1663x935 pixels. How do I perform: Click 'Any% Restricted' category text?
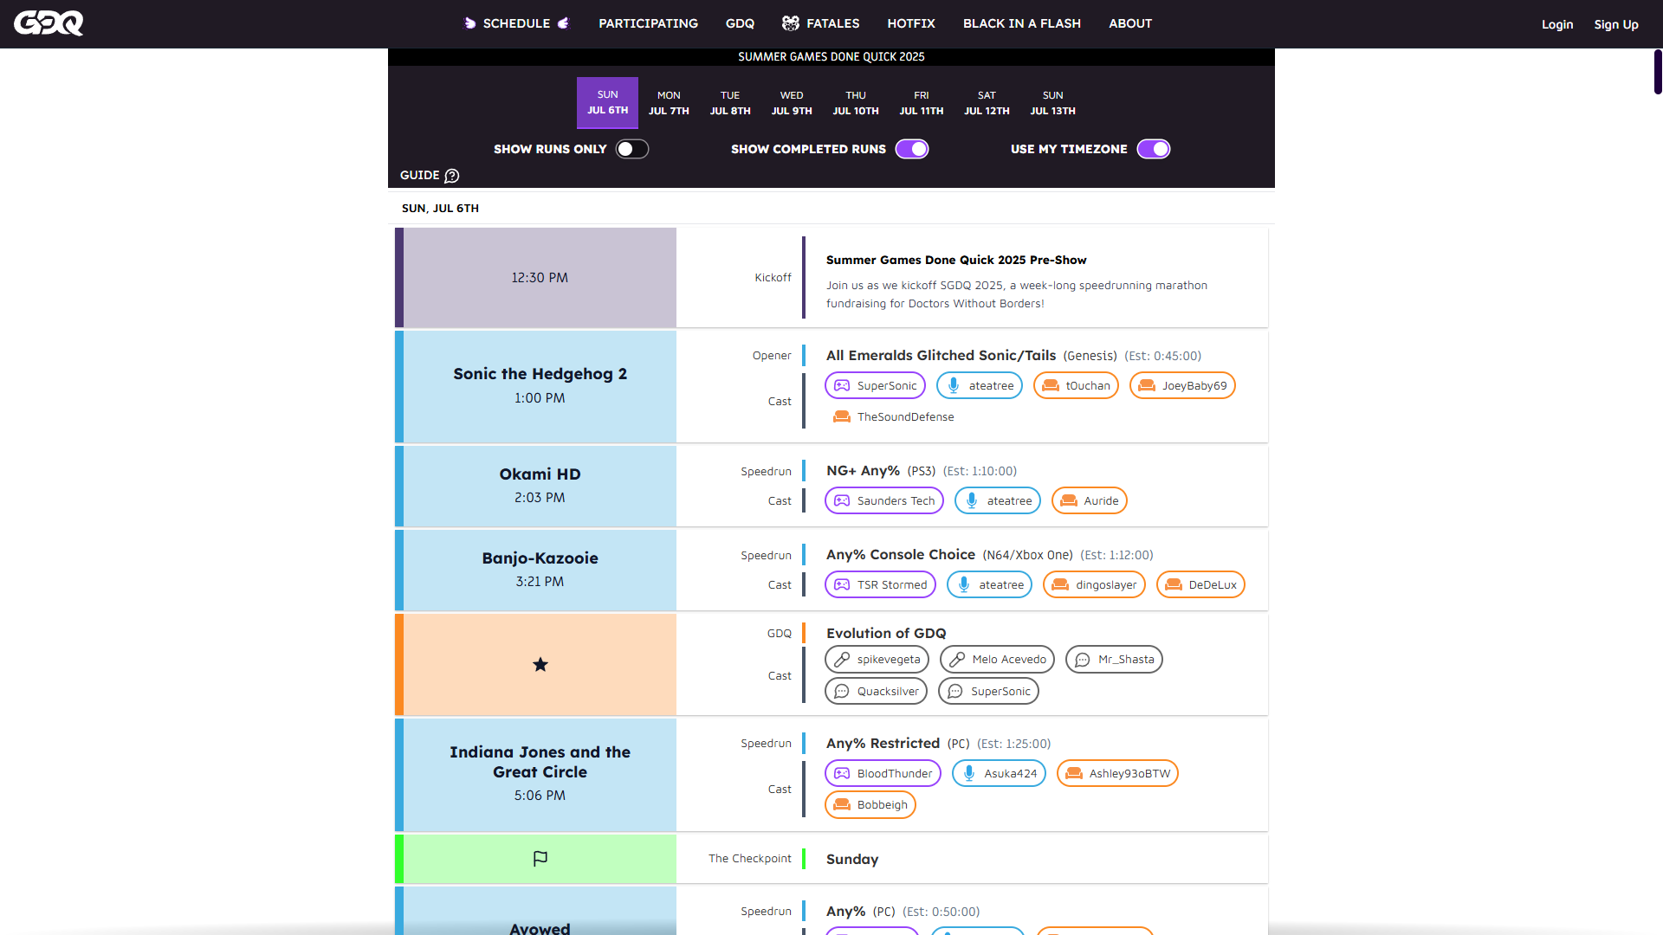pos(883,743)
